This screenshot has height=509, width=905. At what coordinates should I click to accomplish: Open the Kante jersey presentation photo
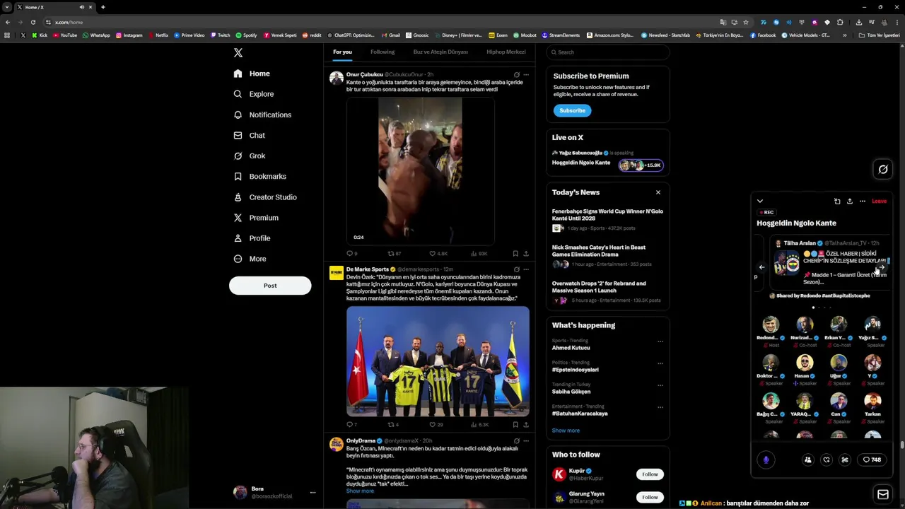pyautogui.click(x=438, y=361)
